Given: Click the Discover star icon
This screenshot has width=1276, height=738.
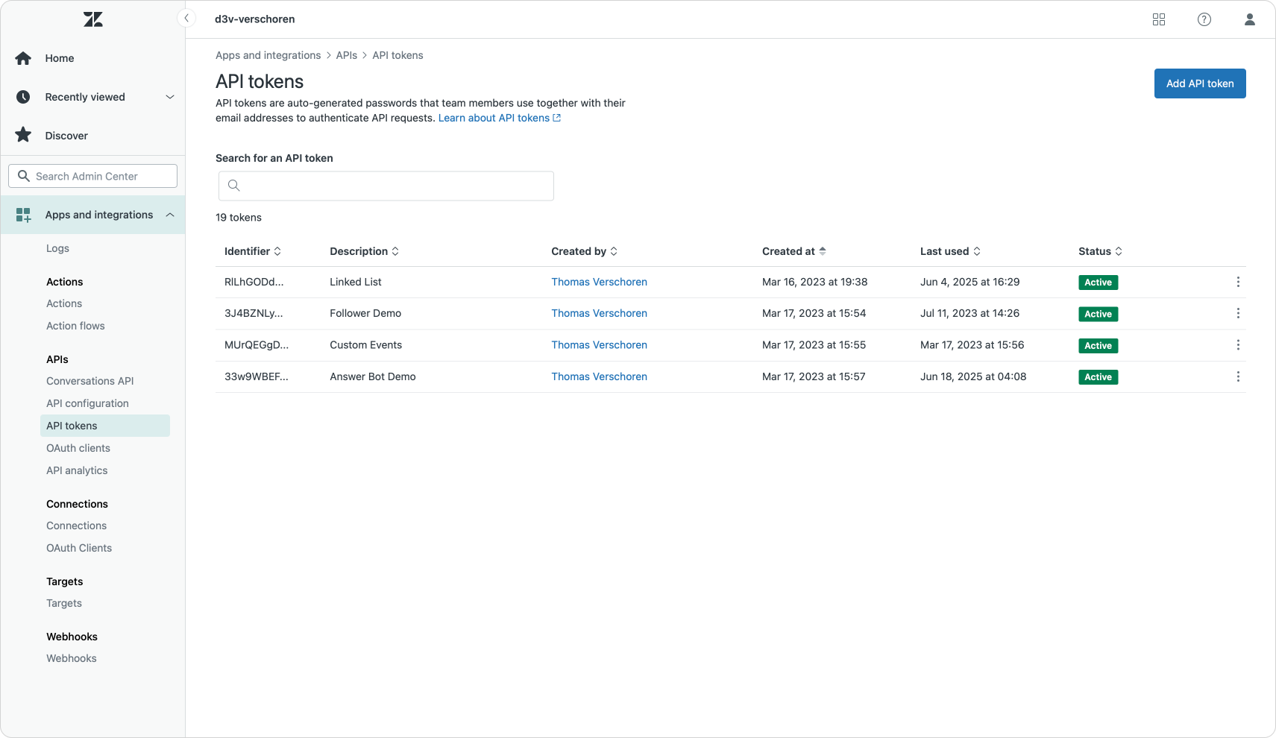Looking at the screenshot, I should click(x=23, y=135).
